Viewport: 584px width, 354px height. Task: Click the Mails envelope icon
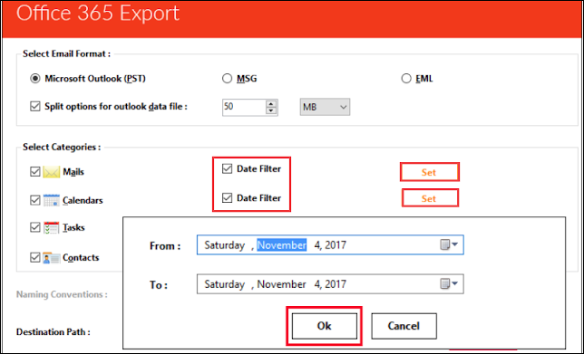point(52,172)
